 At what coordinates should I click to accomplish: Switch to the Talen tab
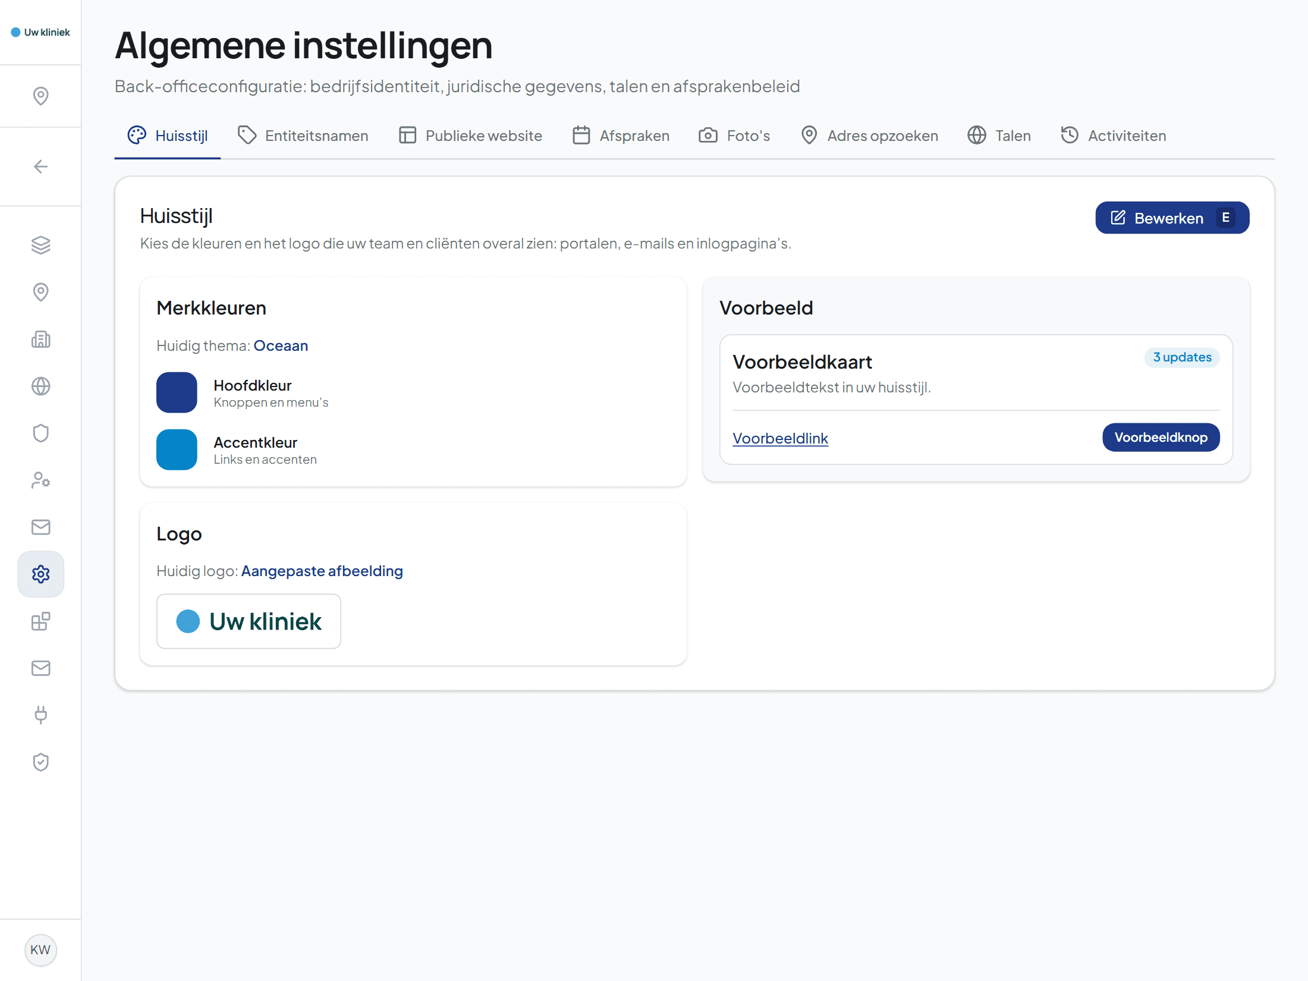pos(999,136)
